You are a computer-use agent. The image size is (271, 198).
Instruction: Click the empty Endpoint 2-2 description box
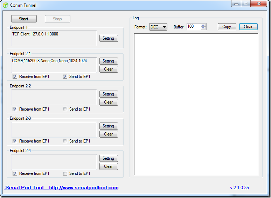pyautogui.click(x=54, y=97)
